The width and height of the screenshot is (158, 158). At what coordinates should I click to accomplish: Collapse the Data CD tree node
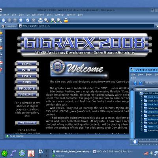[x=137, y=93]
